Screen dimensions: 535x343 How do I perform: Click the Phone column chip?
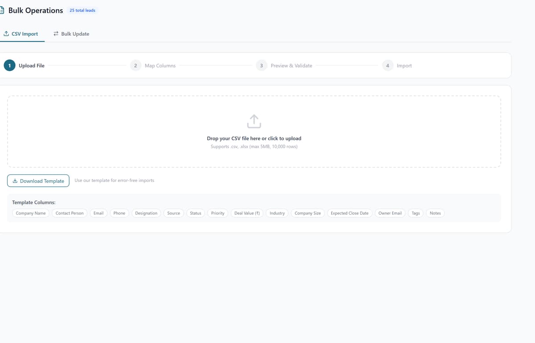point(119,213)
